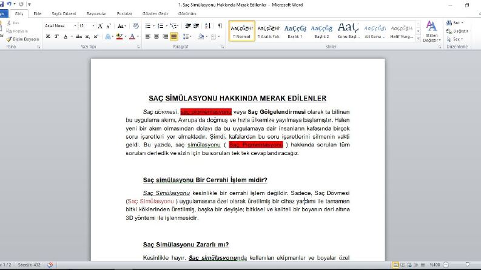This screenshot has height=270, width=481.
Task: Switch to web layout view icon
Action: 409,265
